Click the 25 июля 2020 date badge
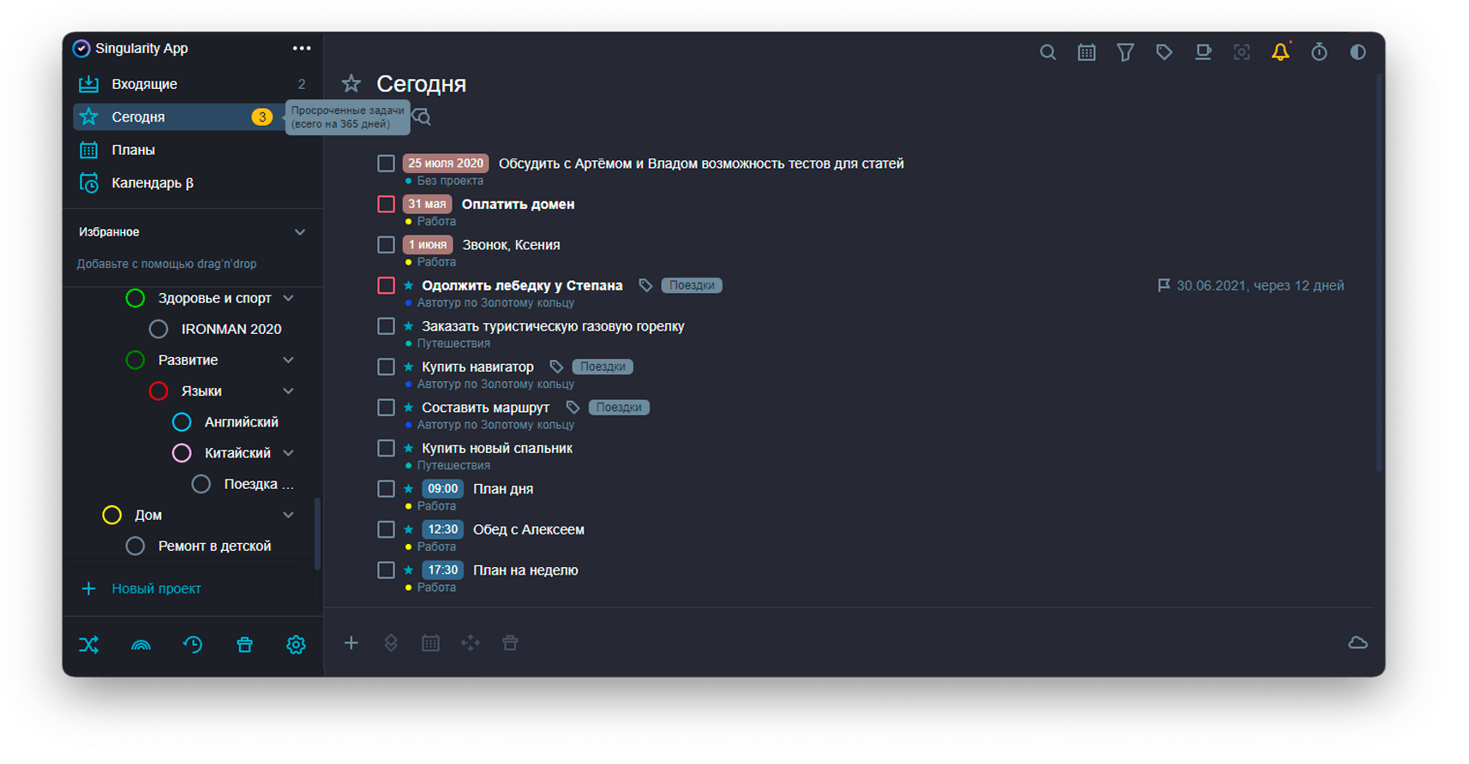 [x=446, y=163]
